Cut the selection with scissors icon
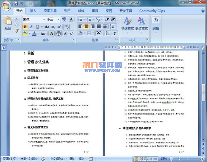This screenshot has height=162, width=207. [x=16, y=19]
